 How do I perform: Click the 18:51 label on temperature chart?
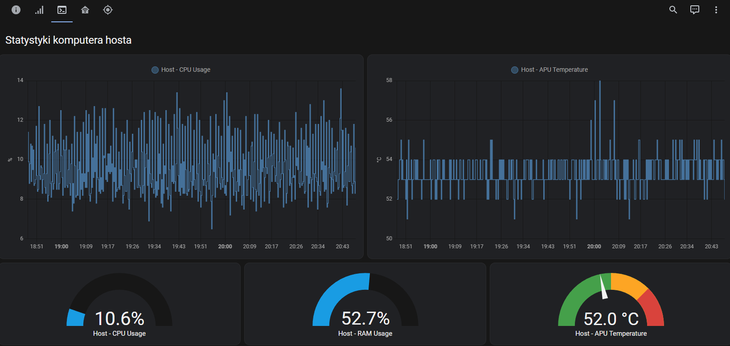pyautogui.click(x=406, y=247)
